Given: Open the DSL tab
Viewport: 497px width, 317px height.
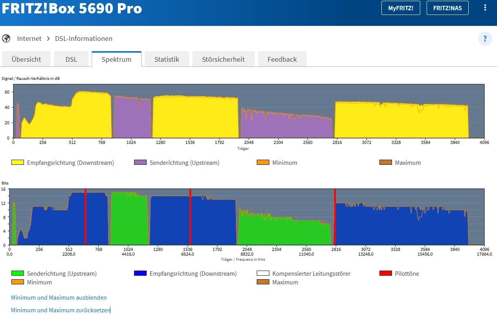Looking at the screenshot, I should [71, 59].
